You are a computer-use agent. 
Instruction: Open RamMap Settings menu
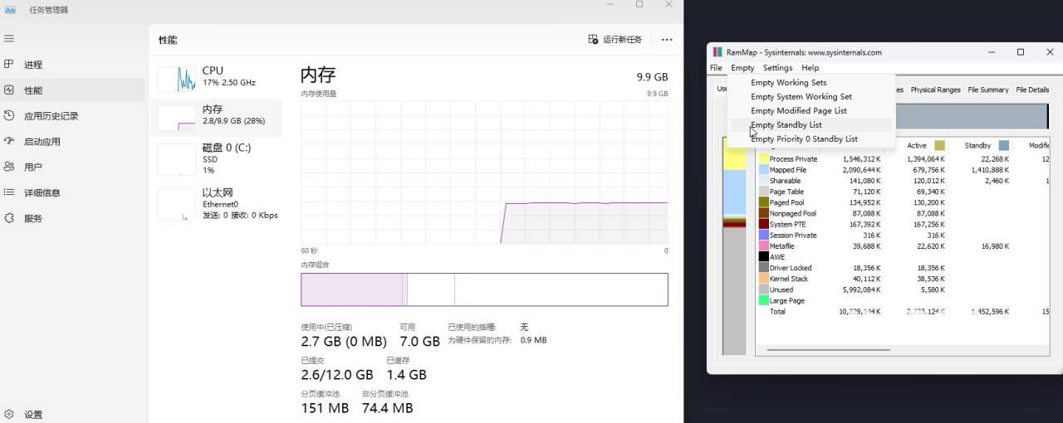tap(778, 68)
